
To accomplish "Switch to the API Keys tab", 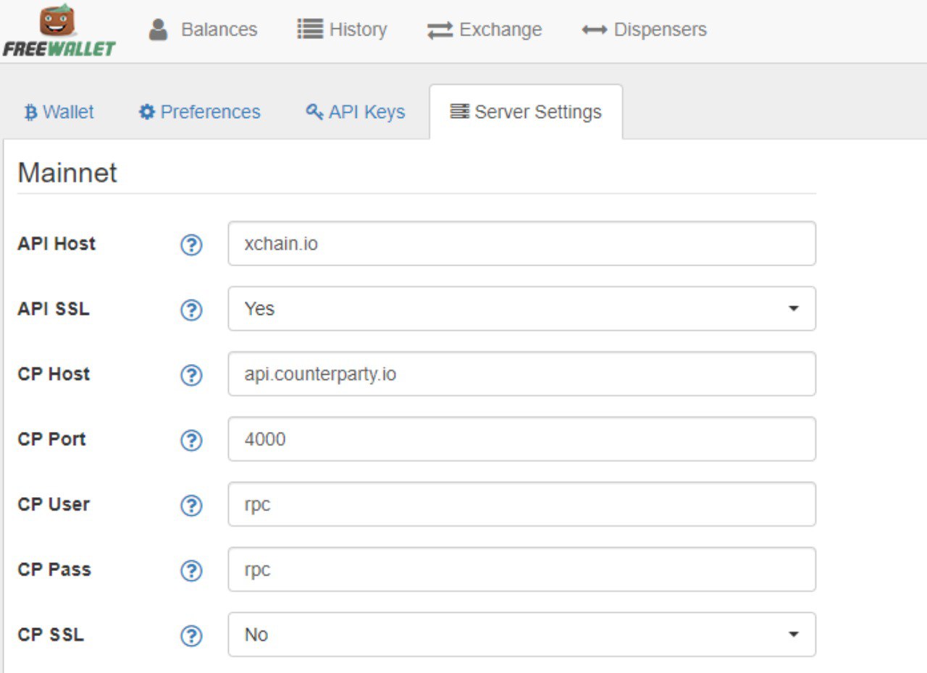I will pyautogui.click(x=355, y=112).
